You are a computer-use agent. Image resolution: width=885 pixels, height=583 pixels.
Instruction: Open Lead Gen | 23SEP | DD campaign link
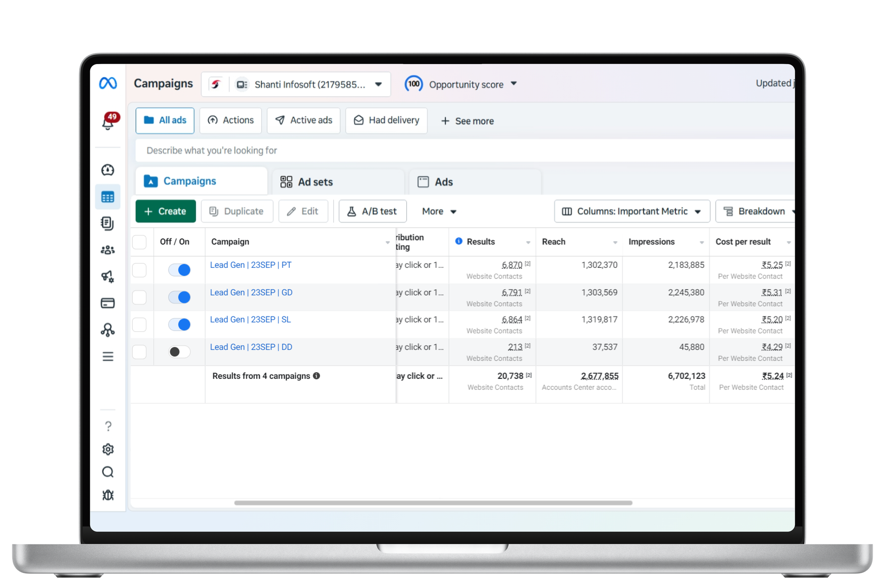coord(251,347)
